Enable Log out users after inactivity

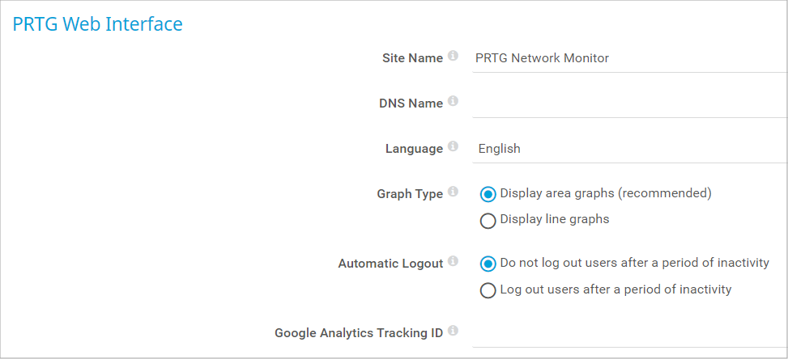coord(488,289)
